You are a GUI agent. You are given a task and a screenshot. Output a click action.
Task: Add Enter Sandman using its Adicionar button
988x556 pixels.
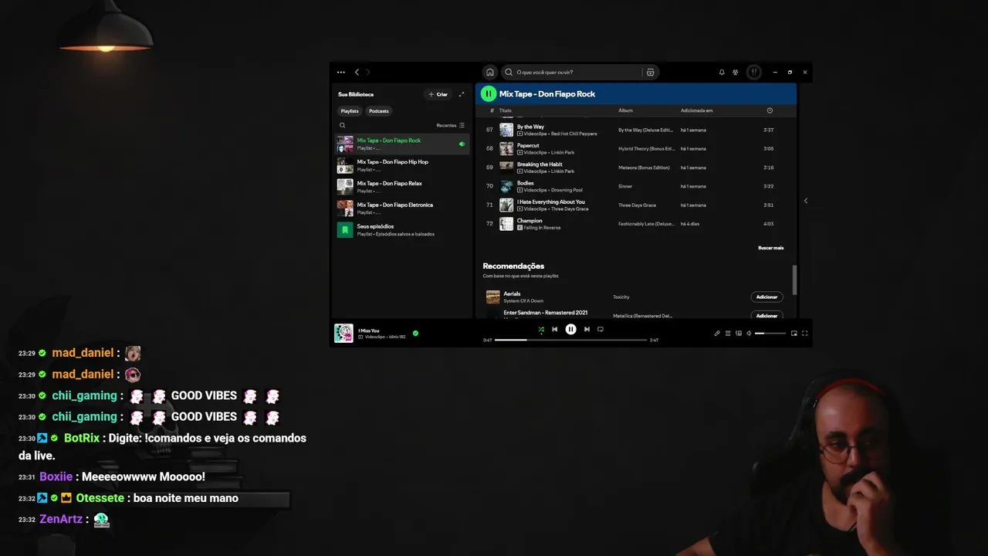pos(766,315)
